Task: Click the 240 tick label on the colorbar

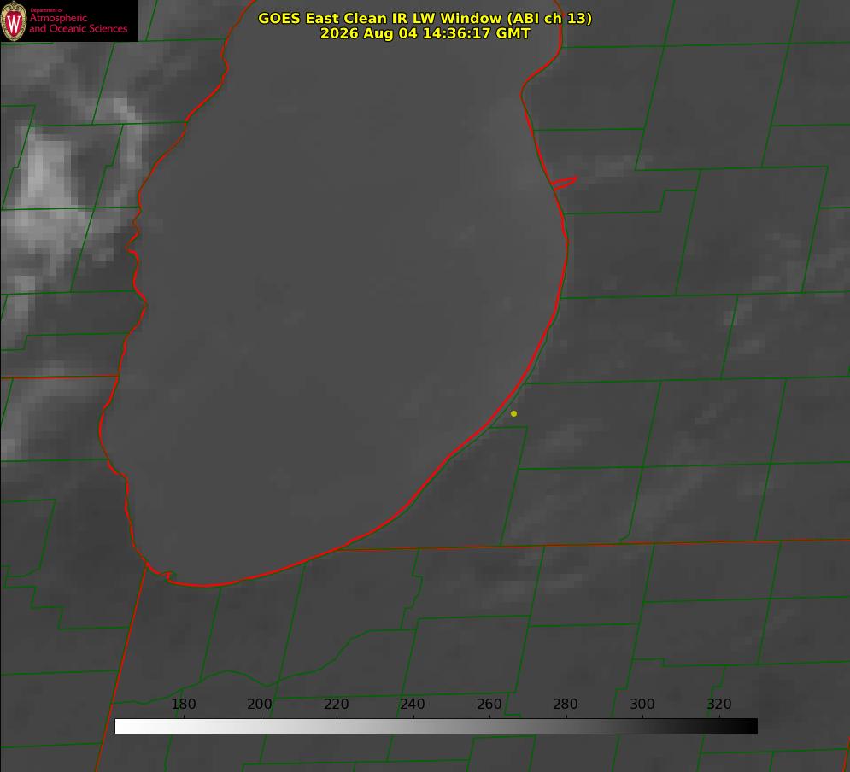Action: 413,704
